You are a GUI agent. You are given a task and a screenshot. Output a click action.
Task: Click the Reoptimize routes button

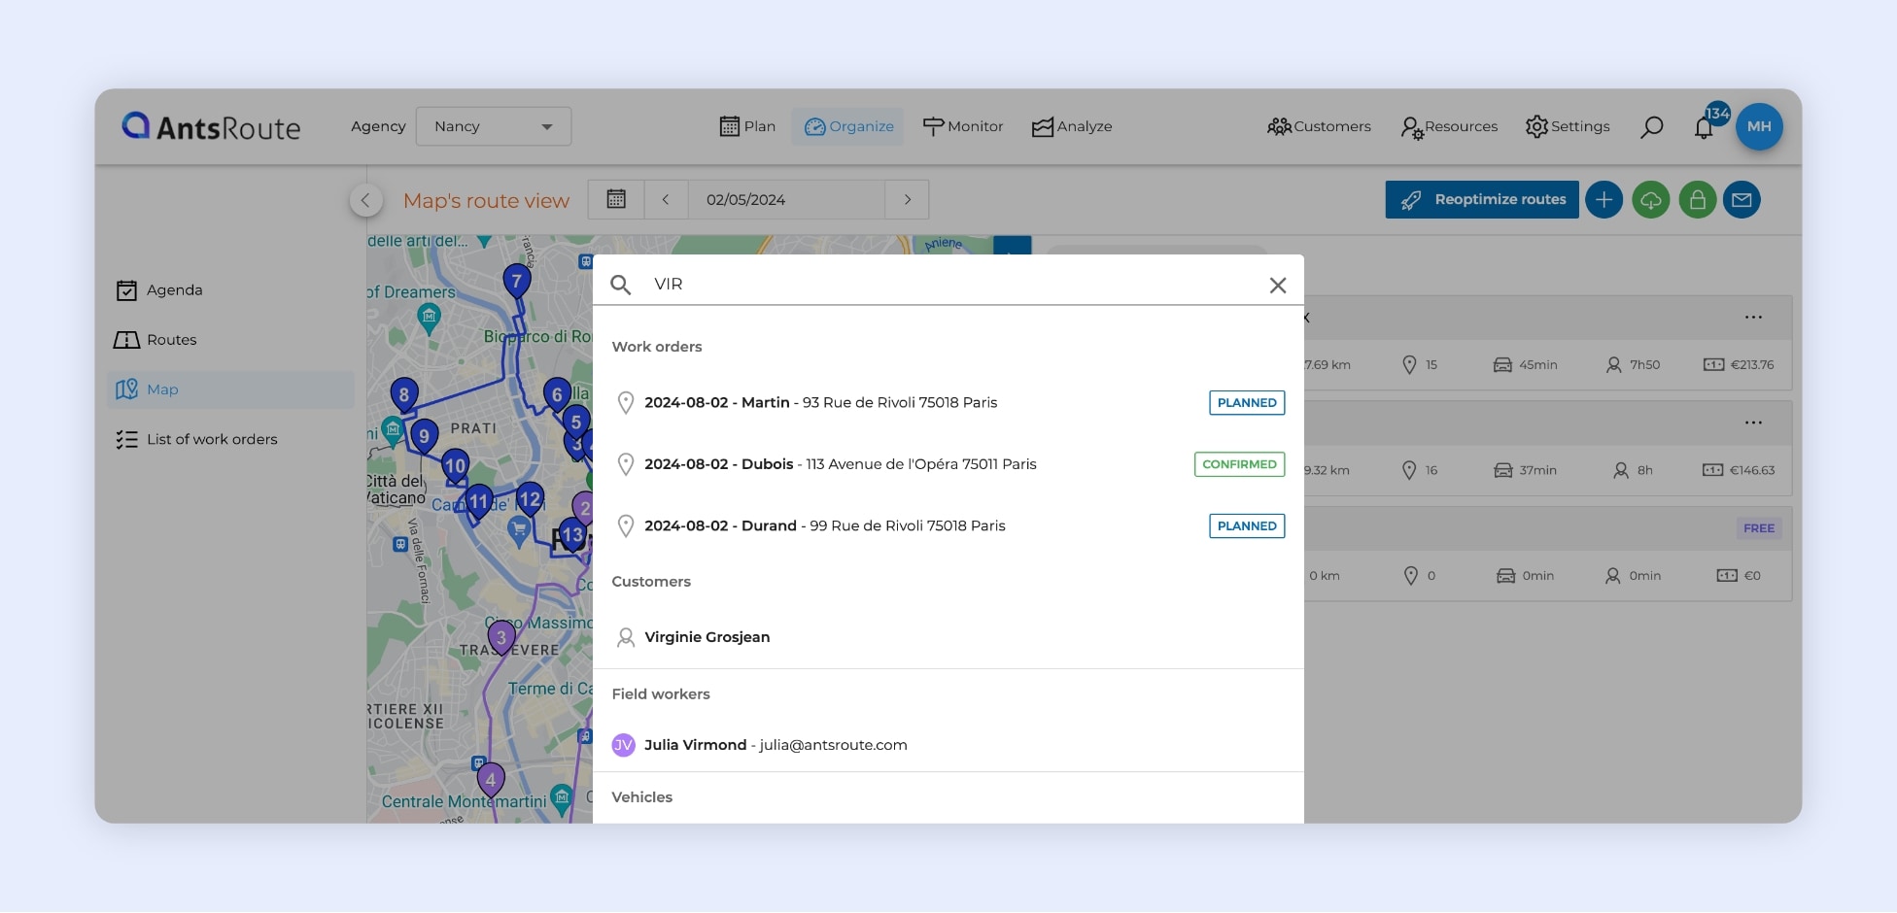[1481, 199]
